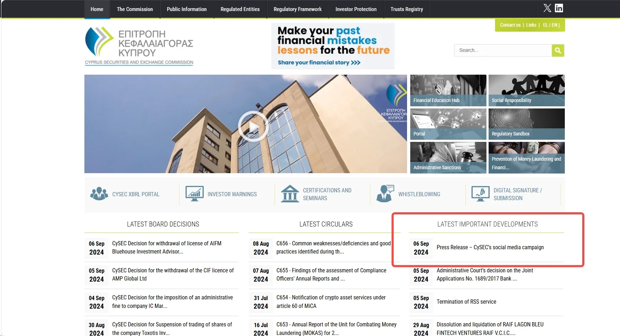Image resolution: width=620 pixels, height=336 pixels.
Task: Open the WHISTLEBLOWING link
Action: (x=419, y=194)
